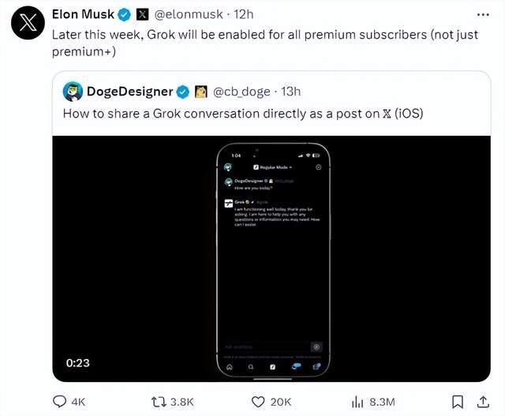Click Elon Musk's blue verified checkmark

coord(124,14)
